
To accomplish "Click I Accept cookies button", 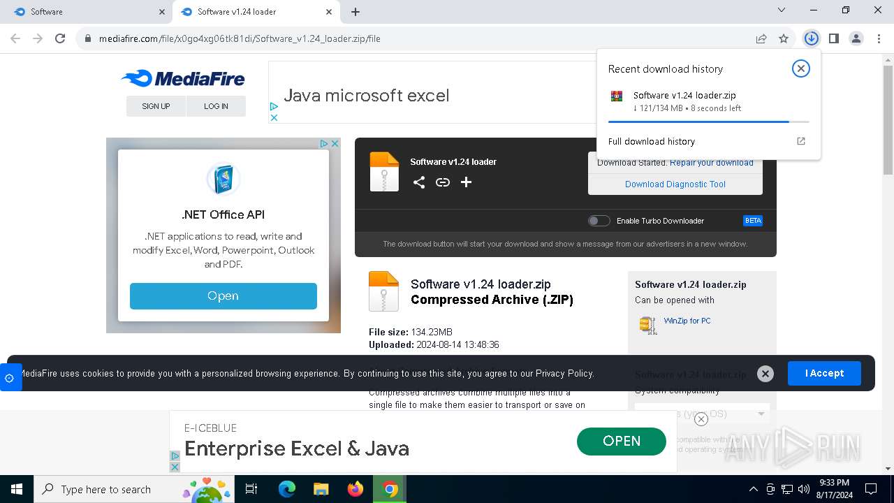I will pos(824,373).
